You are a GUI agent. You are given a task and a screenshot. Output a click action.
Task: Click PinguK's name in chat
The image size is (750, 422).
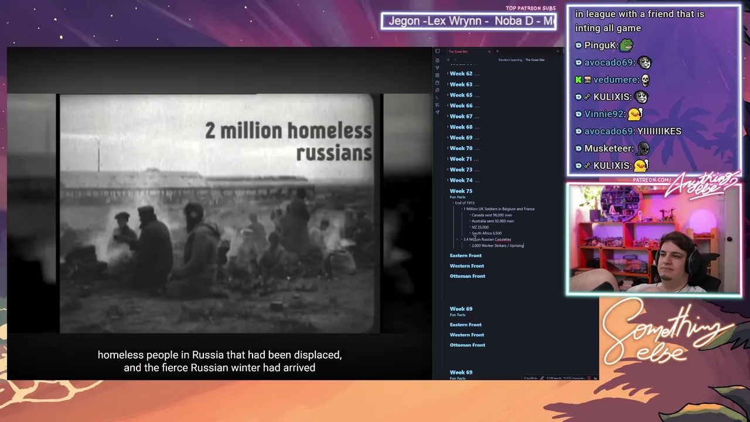pyautogui.click(x=601, y=45)
